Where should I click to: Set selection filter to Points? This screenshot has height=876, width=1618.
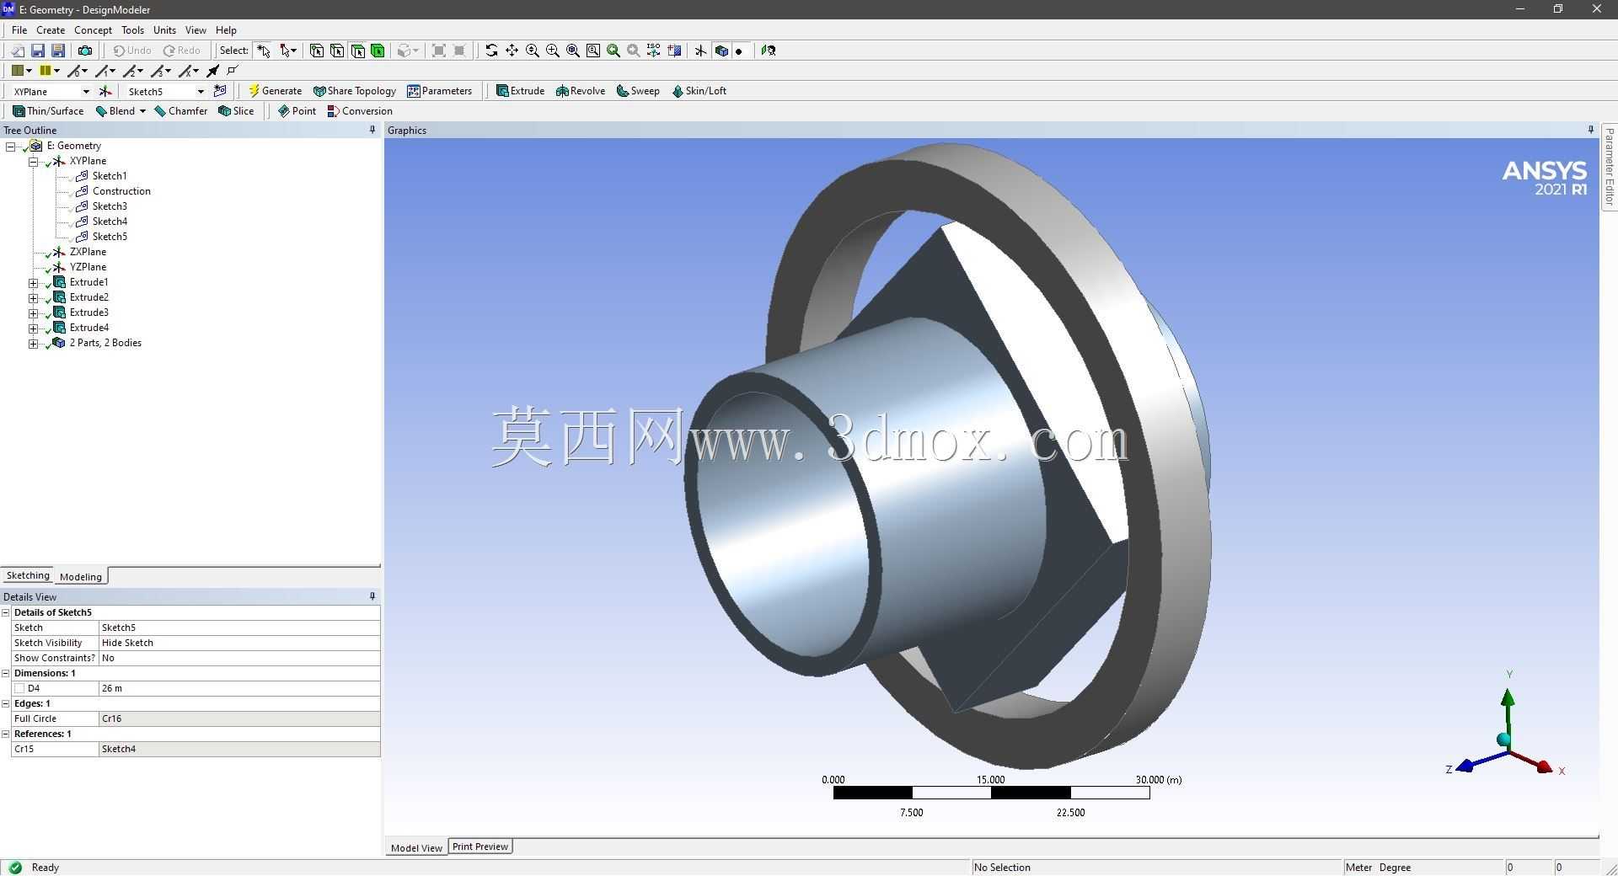point(317,51)
